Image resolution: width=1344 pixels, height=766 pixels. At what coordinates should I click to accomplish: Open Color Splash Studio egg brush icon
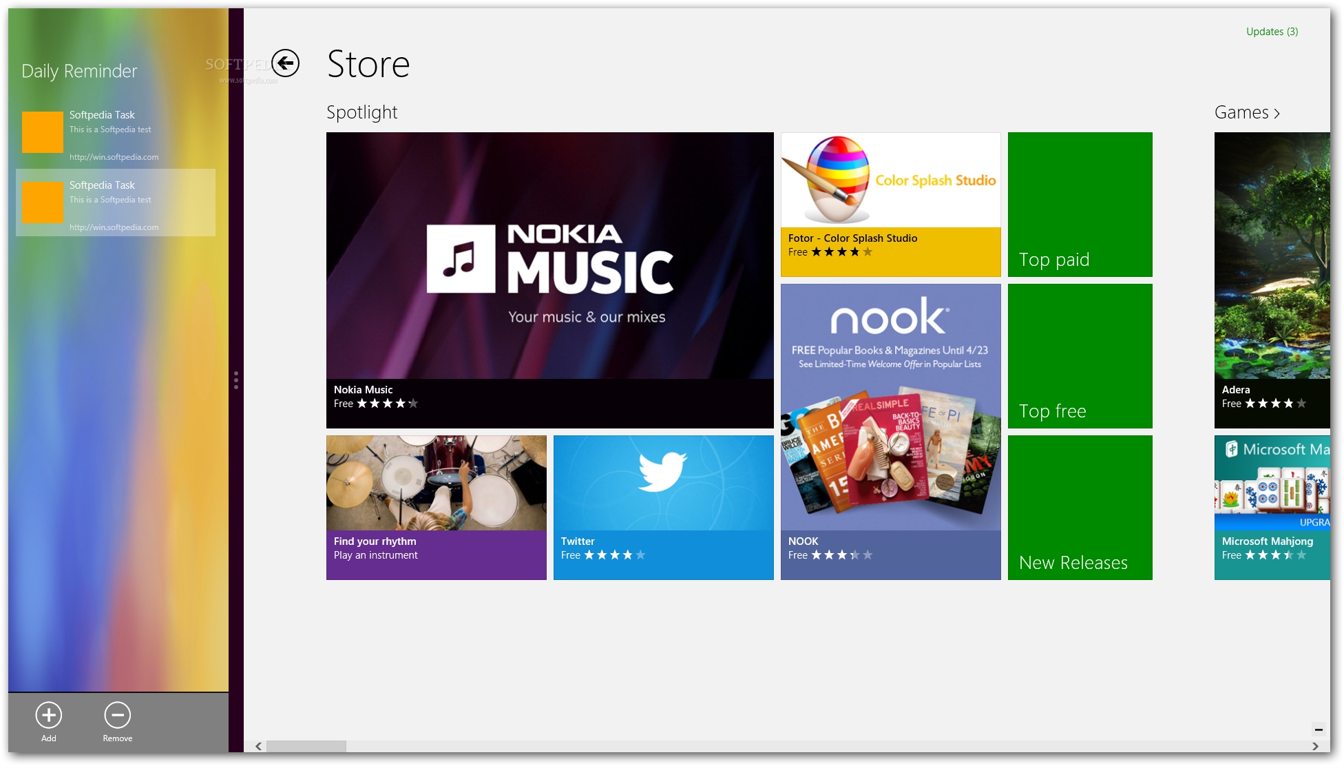point(826,179)
